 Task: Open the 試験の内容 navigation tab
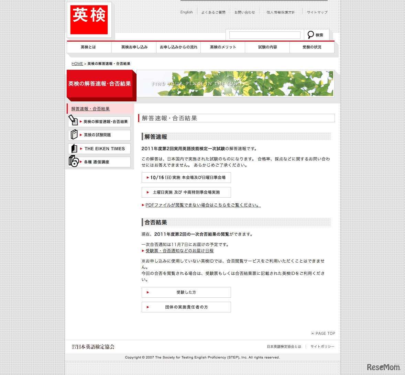click(x=267, y=47)
